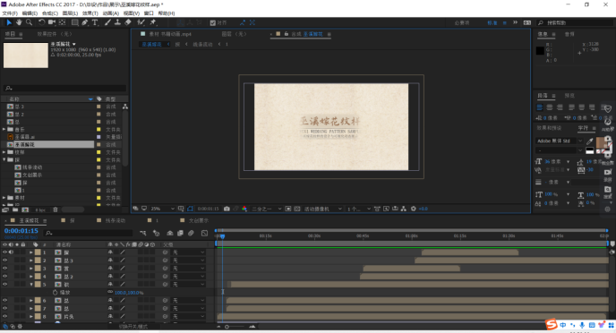This screenshot has width=616, height=333.
Task: Open composition mini-flowchart in timeline
Action: point(143,234)
